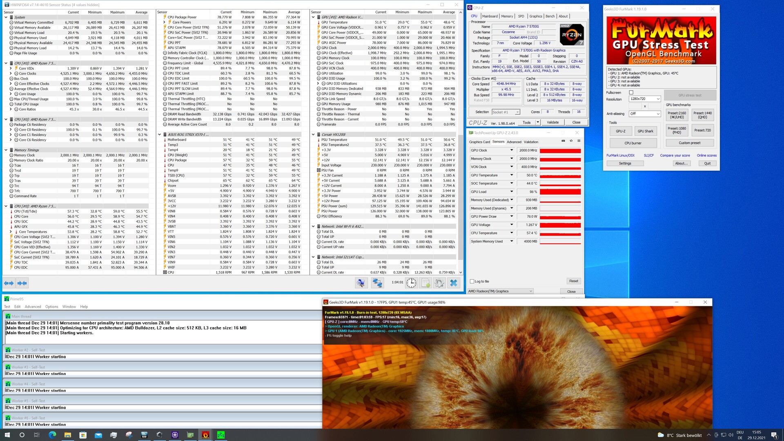The image size is (784, 441).
Task: Click the HWiNFO logging start sheet icon
Action: [x=425, y=283]
